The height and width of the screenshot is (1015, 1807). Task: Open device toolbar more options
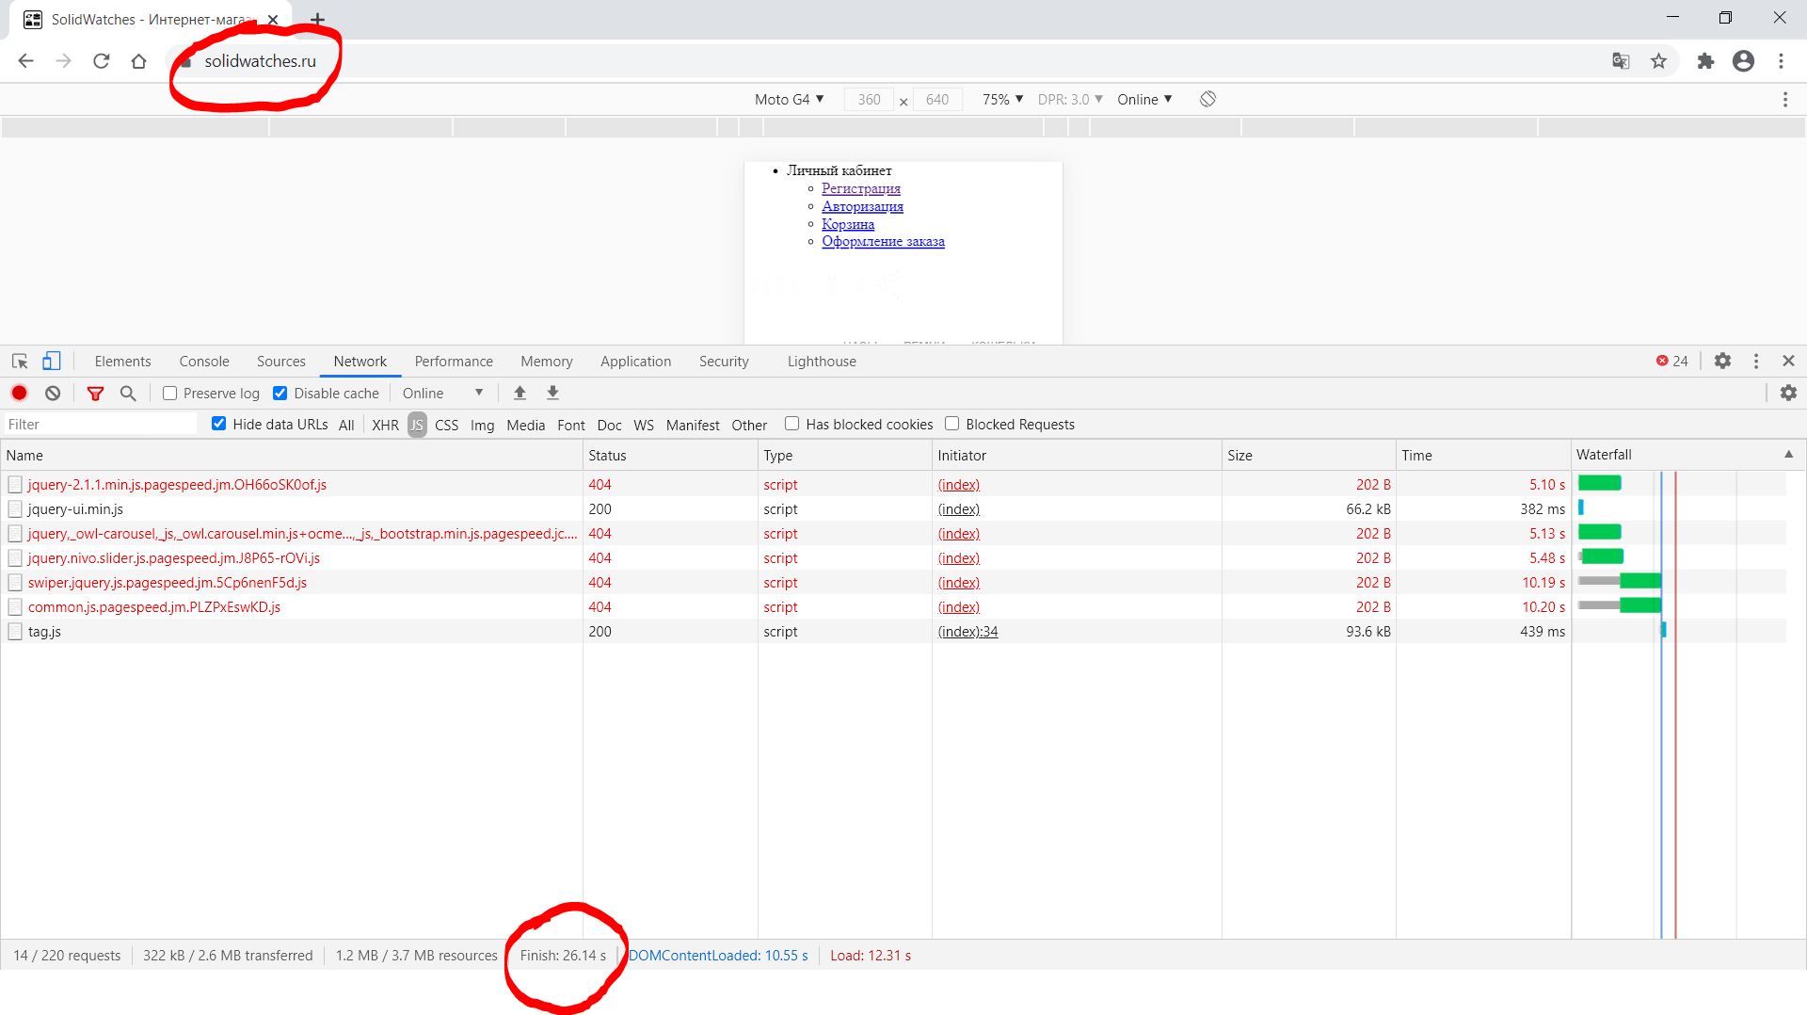pos(1785,99)
